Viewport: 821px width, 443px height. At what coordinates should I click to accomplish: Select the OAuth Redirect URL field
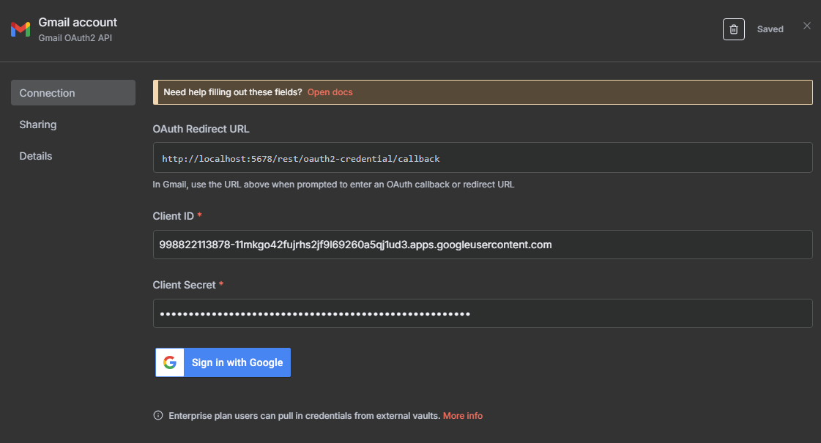point(483,157)
